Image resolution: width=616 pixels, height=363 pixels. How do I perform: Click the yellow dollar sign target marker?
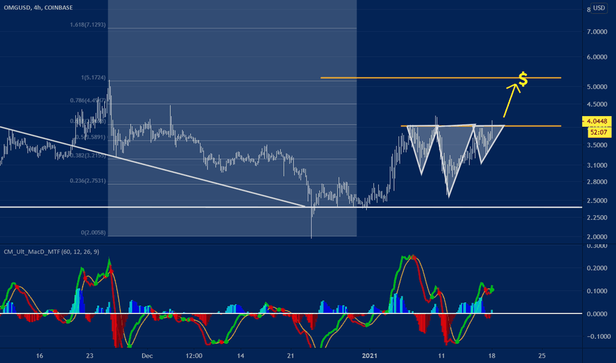pos(523,79)
